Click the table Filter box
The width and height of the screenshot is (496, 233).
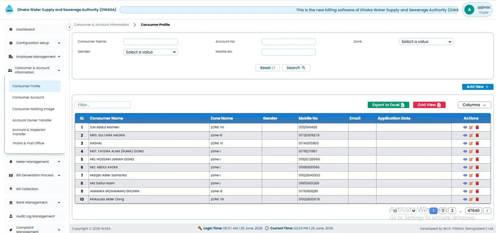click(x=103, y=105)
